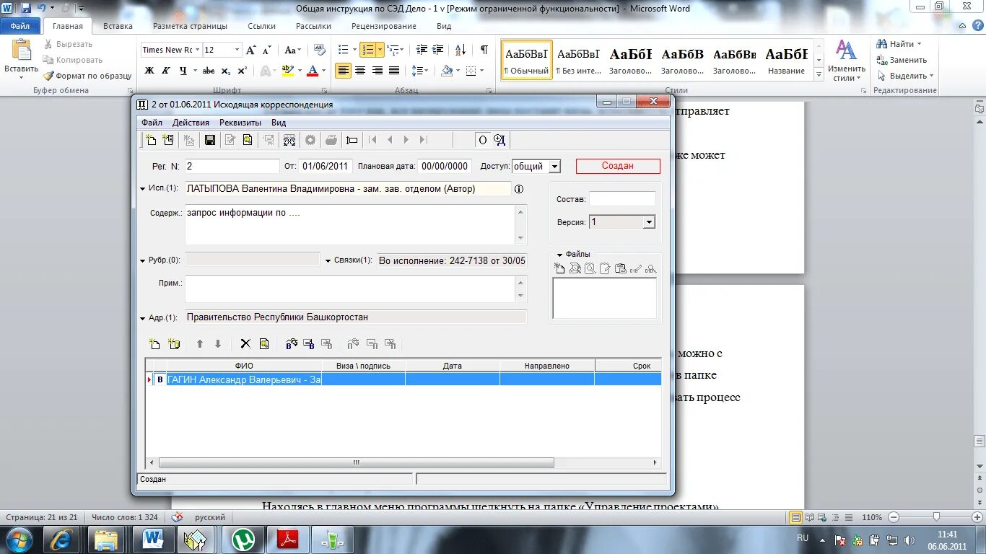Open Adobe Reader from the taskbar
The image size is (986, 554).
tap(287, 540)
